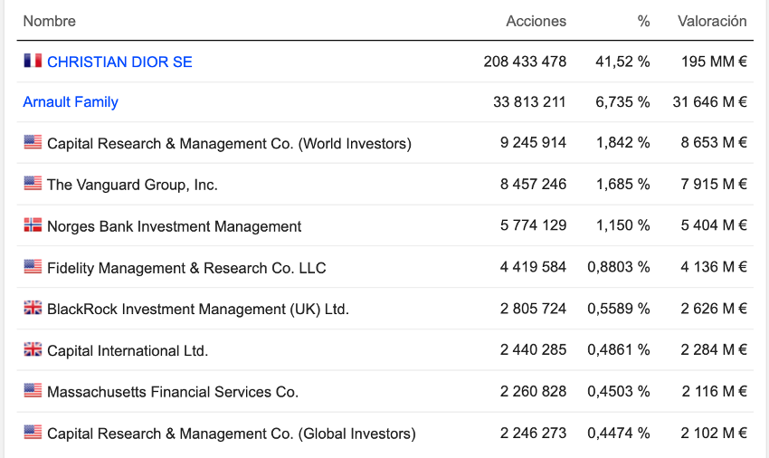This screenshot has height=458, width=769.
Task: Click the US flag beside Fidelity Management
Action: [x=33, y=267]
